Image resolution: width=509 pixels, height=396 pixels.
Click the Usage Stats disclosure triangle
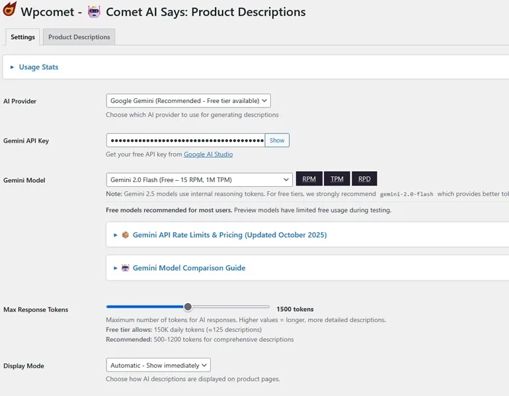coord(13,67)
